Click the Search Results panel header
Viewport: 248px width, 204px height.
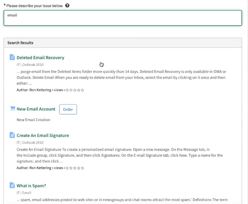(123, 43)
